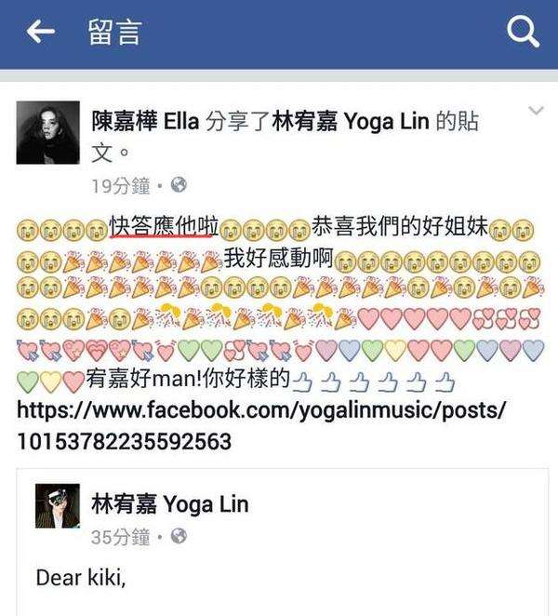Click first thumbs-up emoji after 你好樣的

303,382
